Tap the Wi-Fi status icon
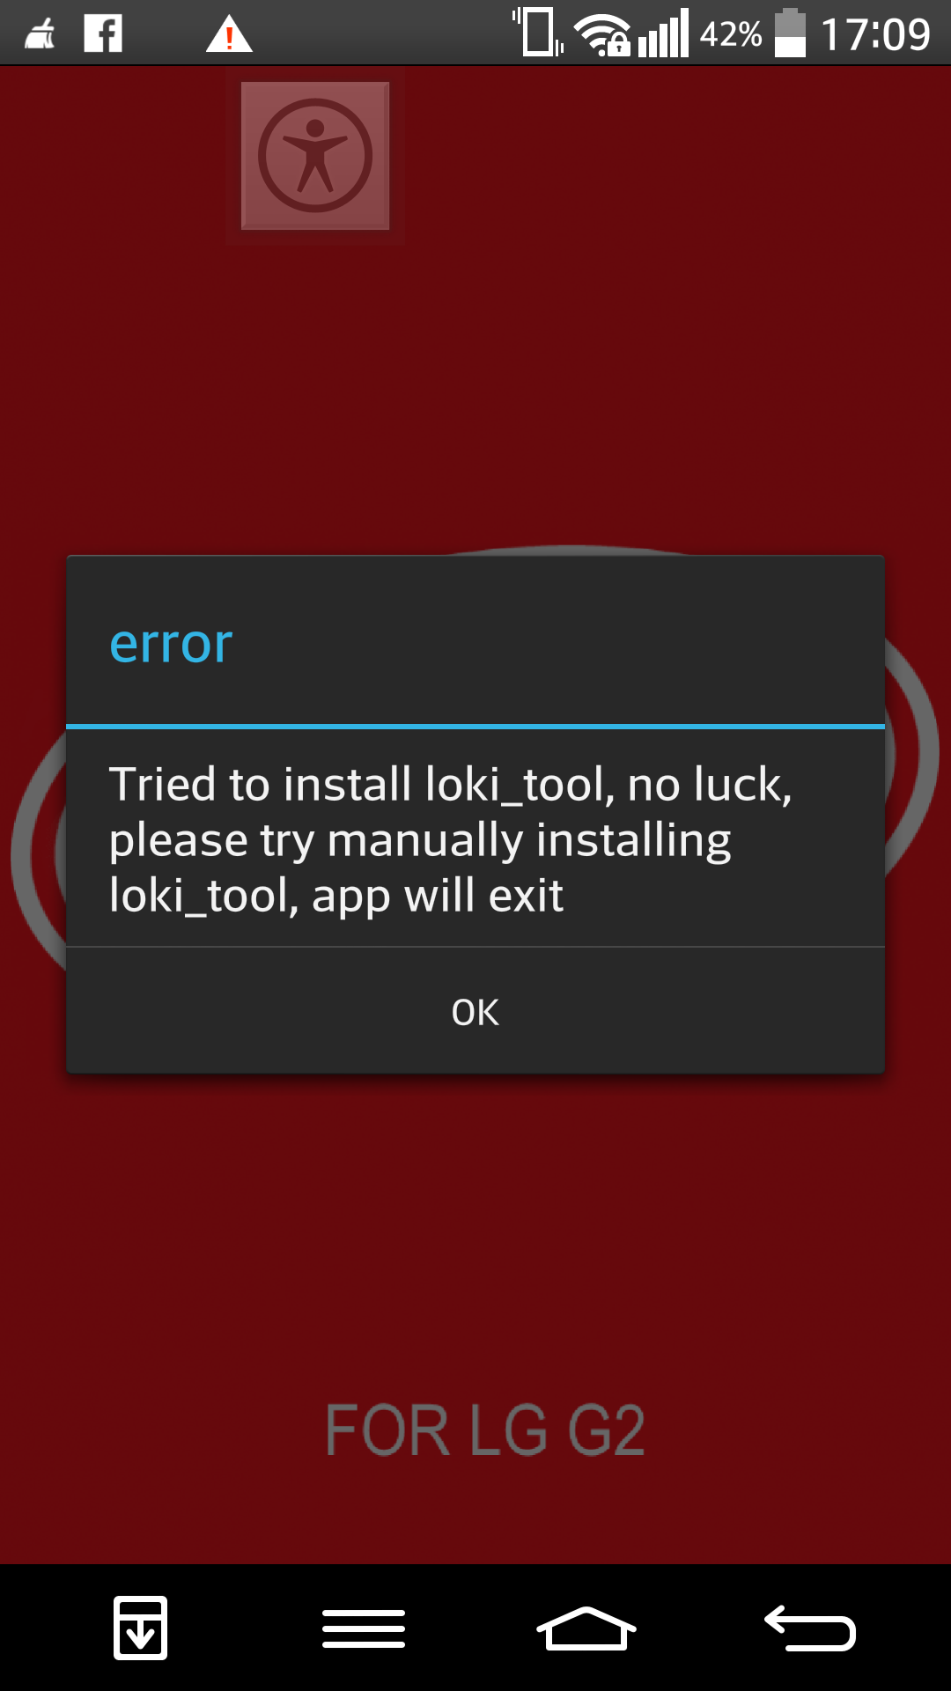 602,35
